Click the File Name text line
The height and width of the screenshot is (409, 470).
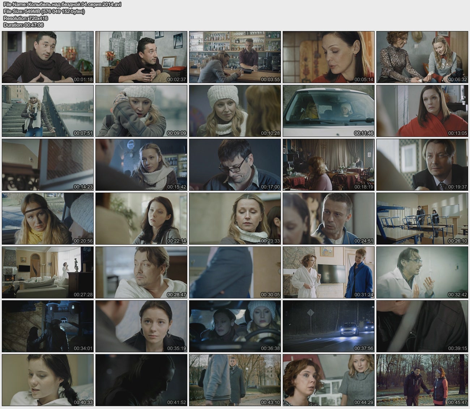pos(62,4)
